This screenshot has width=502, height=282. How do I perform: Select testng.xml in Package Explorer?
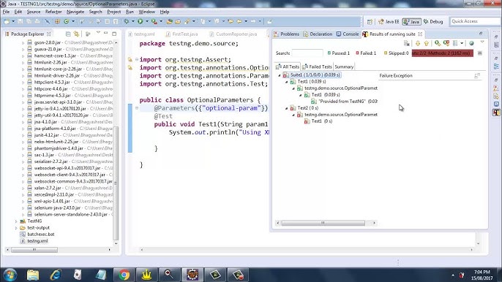(x=37, y=241)
